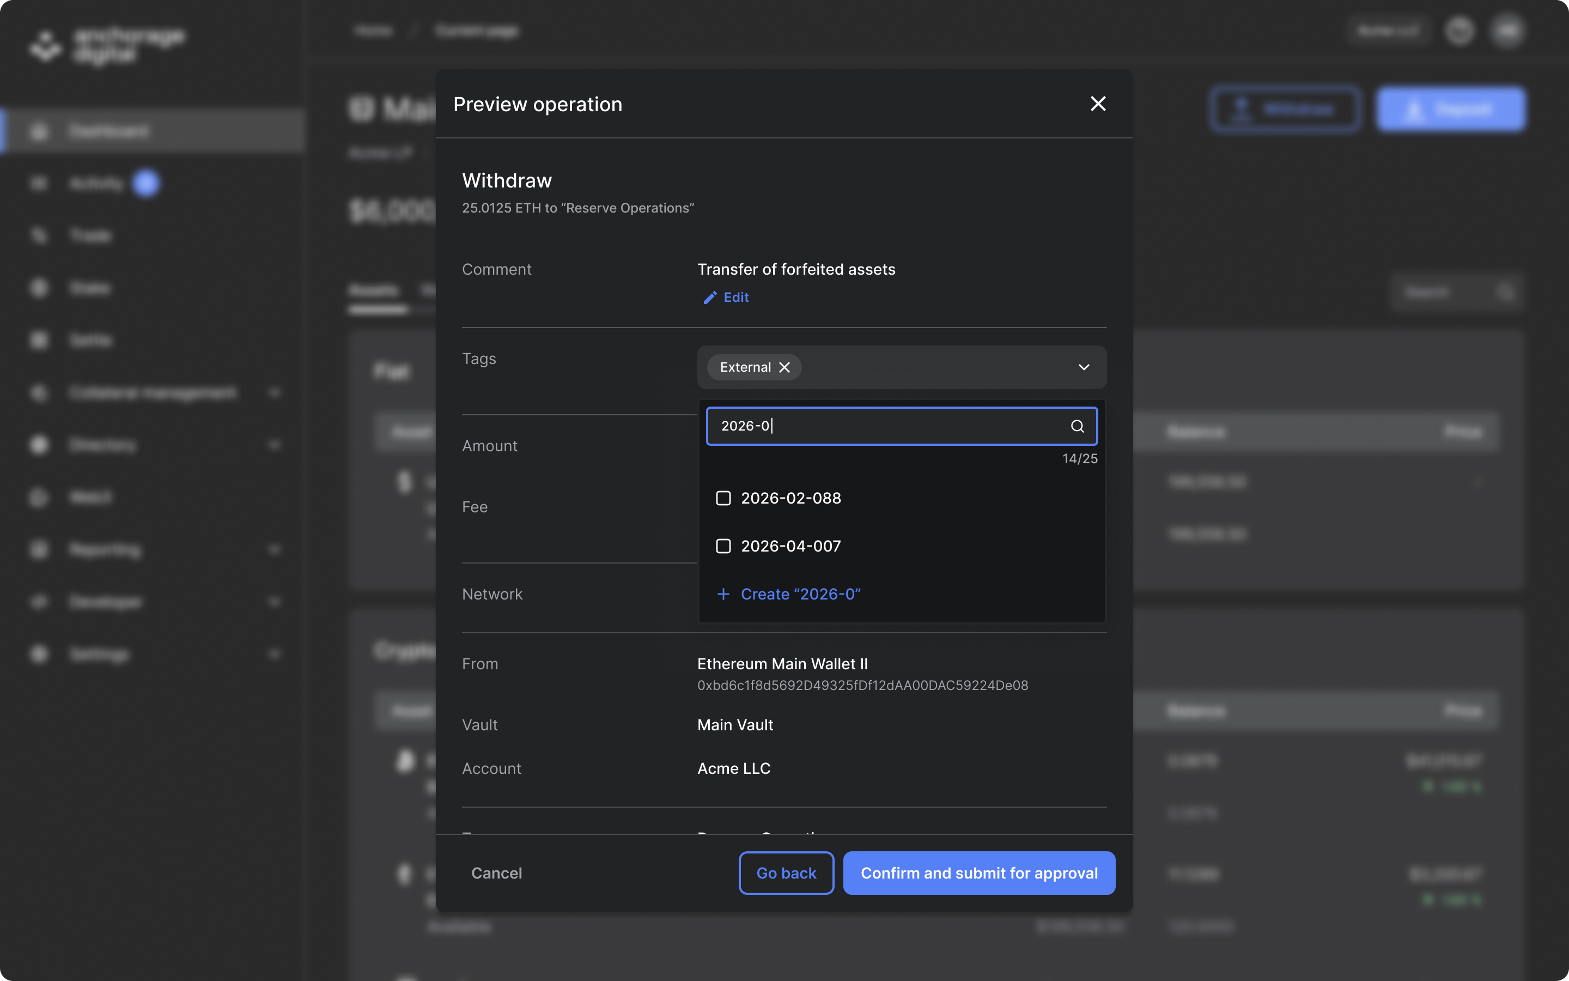Select the Transfer of forfeited assets comment
This screenshot has height=981, width=1569.
[x=796, y=269]
